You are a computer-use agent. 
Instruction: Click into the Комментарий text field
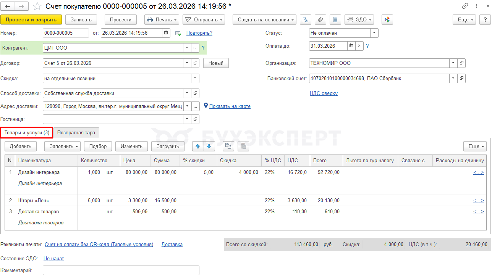tap(121, 270)
